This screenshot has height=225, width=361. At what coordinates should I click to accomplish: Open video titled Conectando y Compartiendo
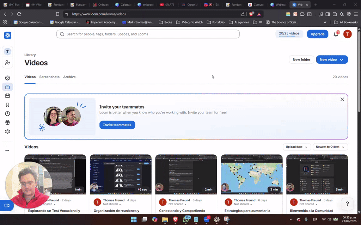point(182,211)
